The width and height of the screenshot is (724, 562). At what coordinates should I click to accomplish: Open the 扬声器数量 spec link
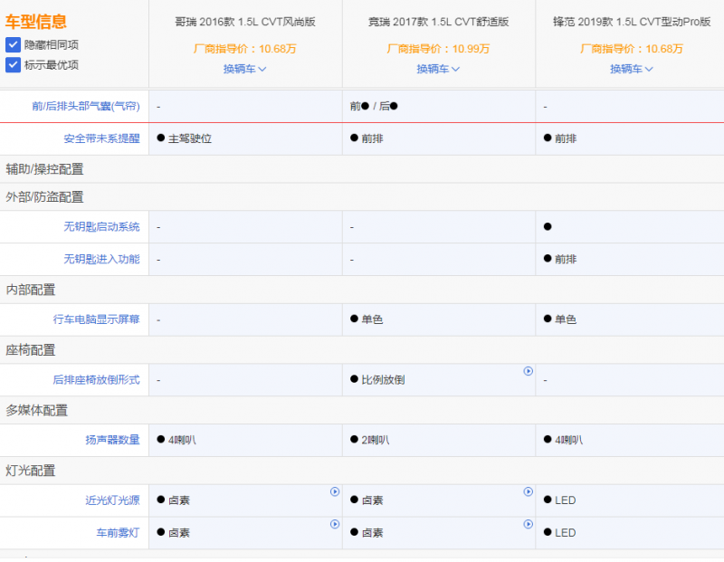pos(112,440)
